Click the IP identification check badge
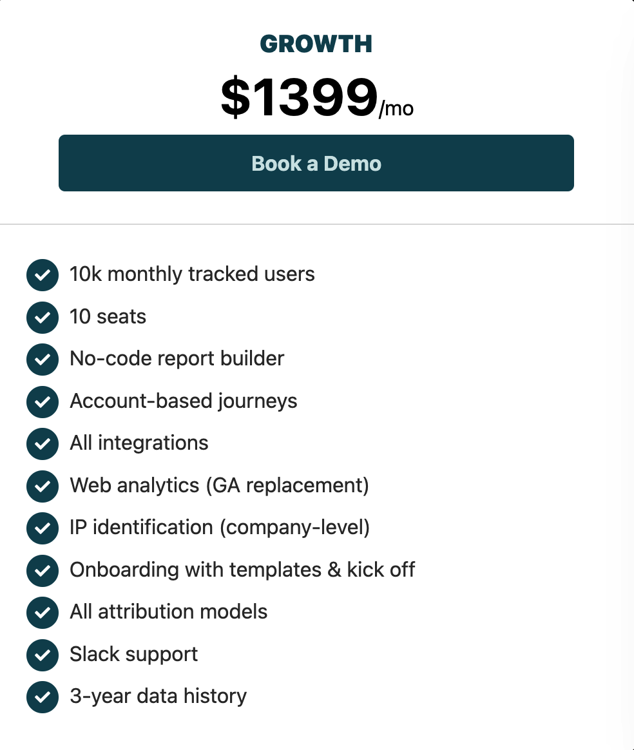The height and width of the screenshot is (750, 634). pyautogui.click(x=43, y=528)
